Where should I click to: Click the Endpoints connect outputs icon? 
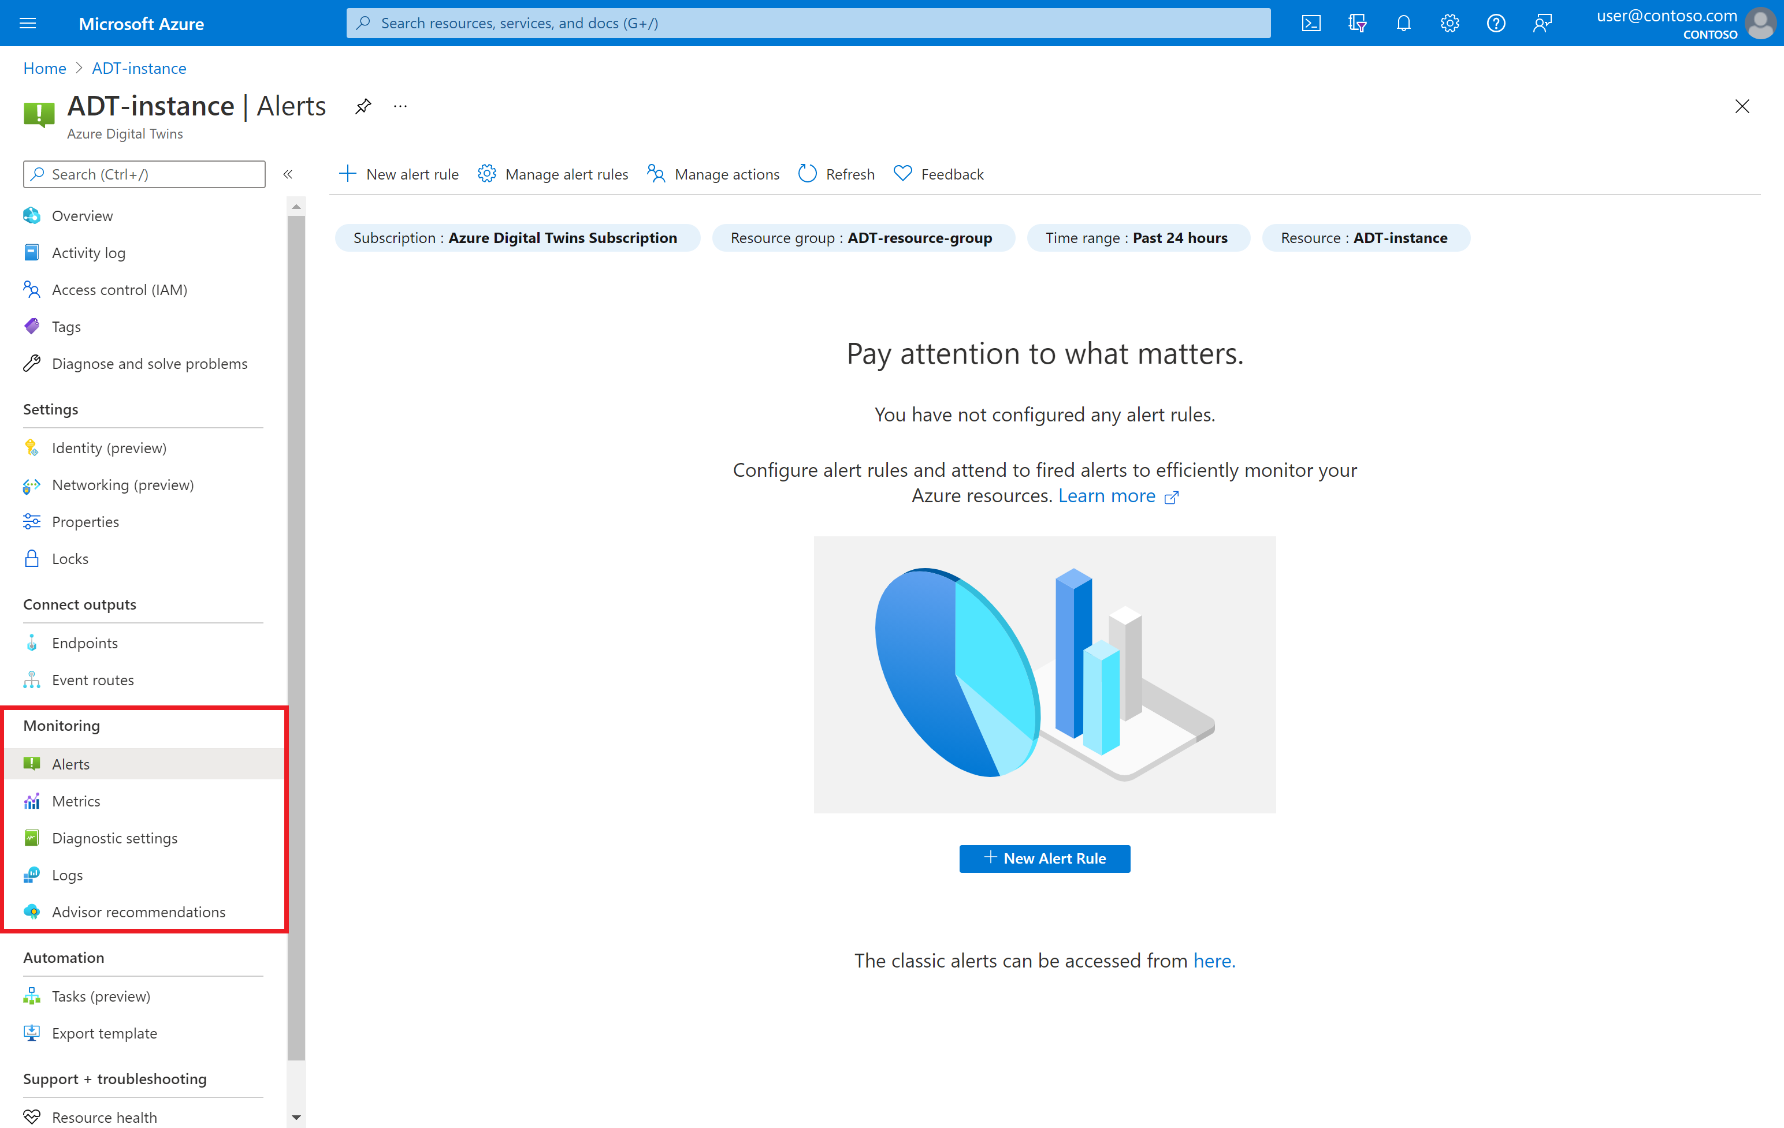tap(32, 642)
